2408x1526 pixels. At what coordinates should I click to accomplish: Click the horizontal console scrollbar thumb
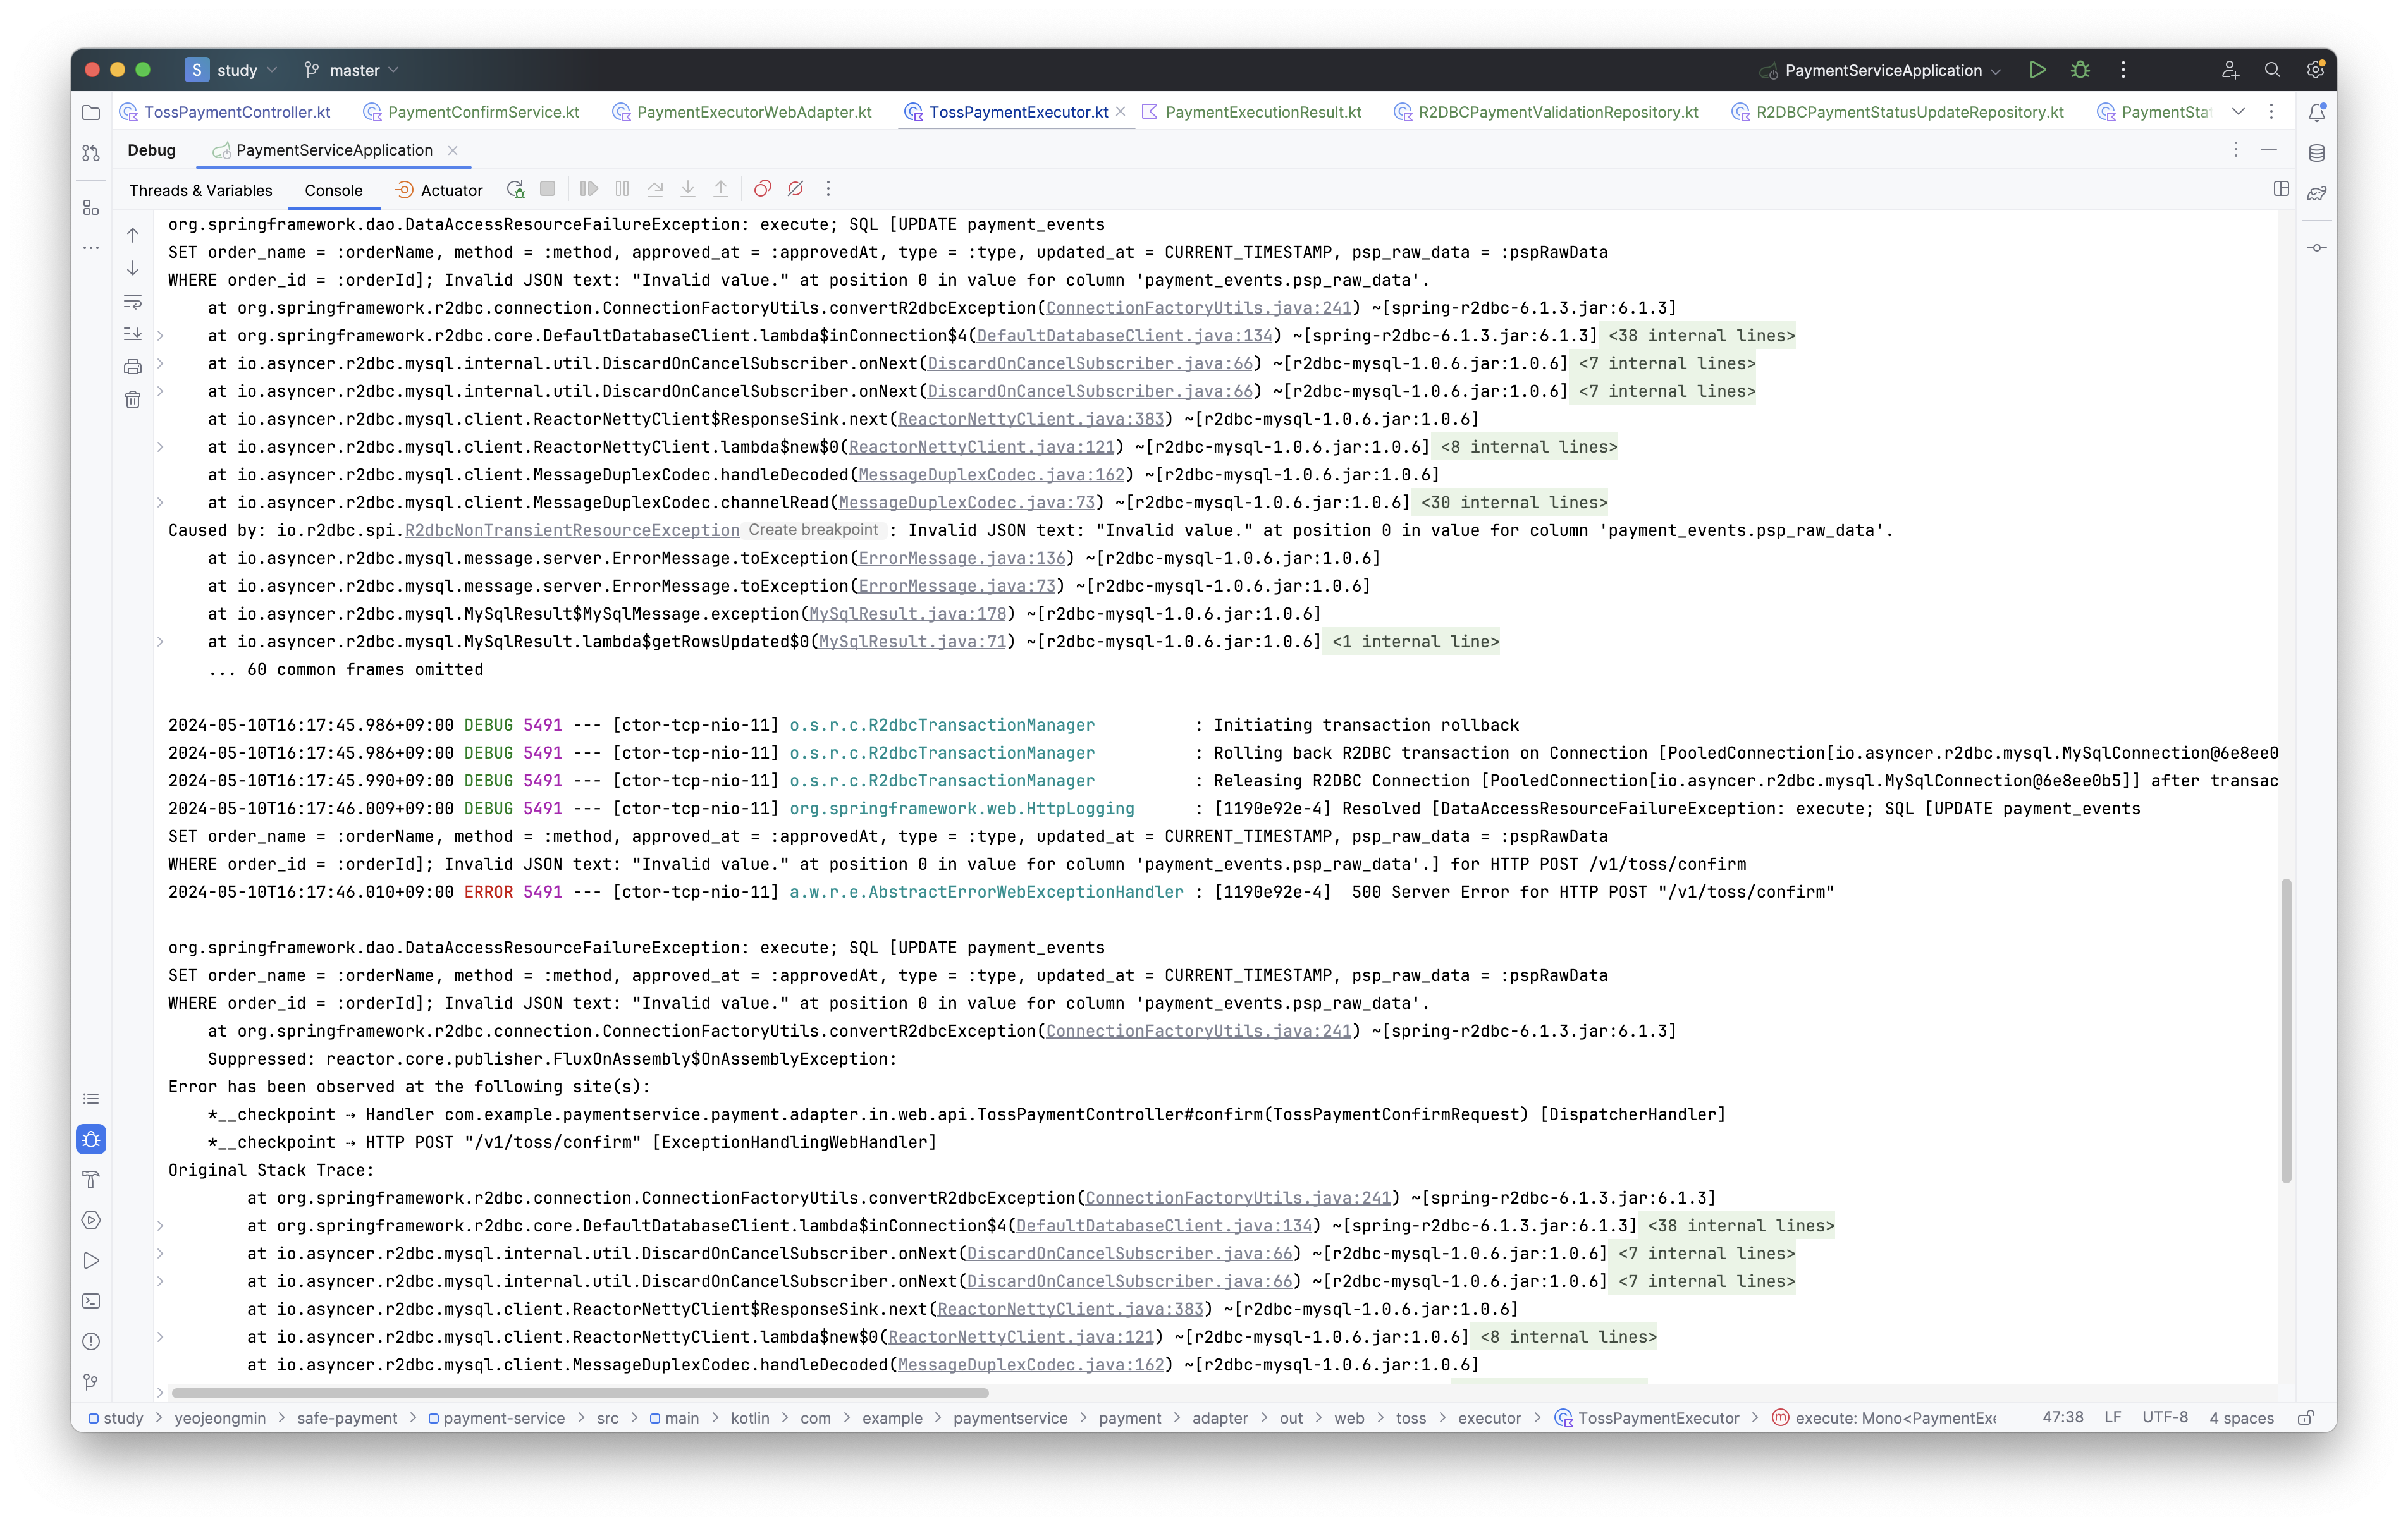coord(580,1393)
